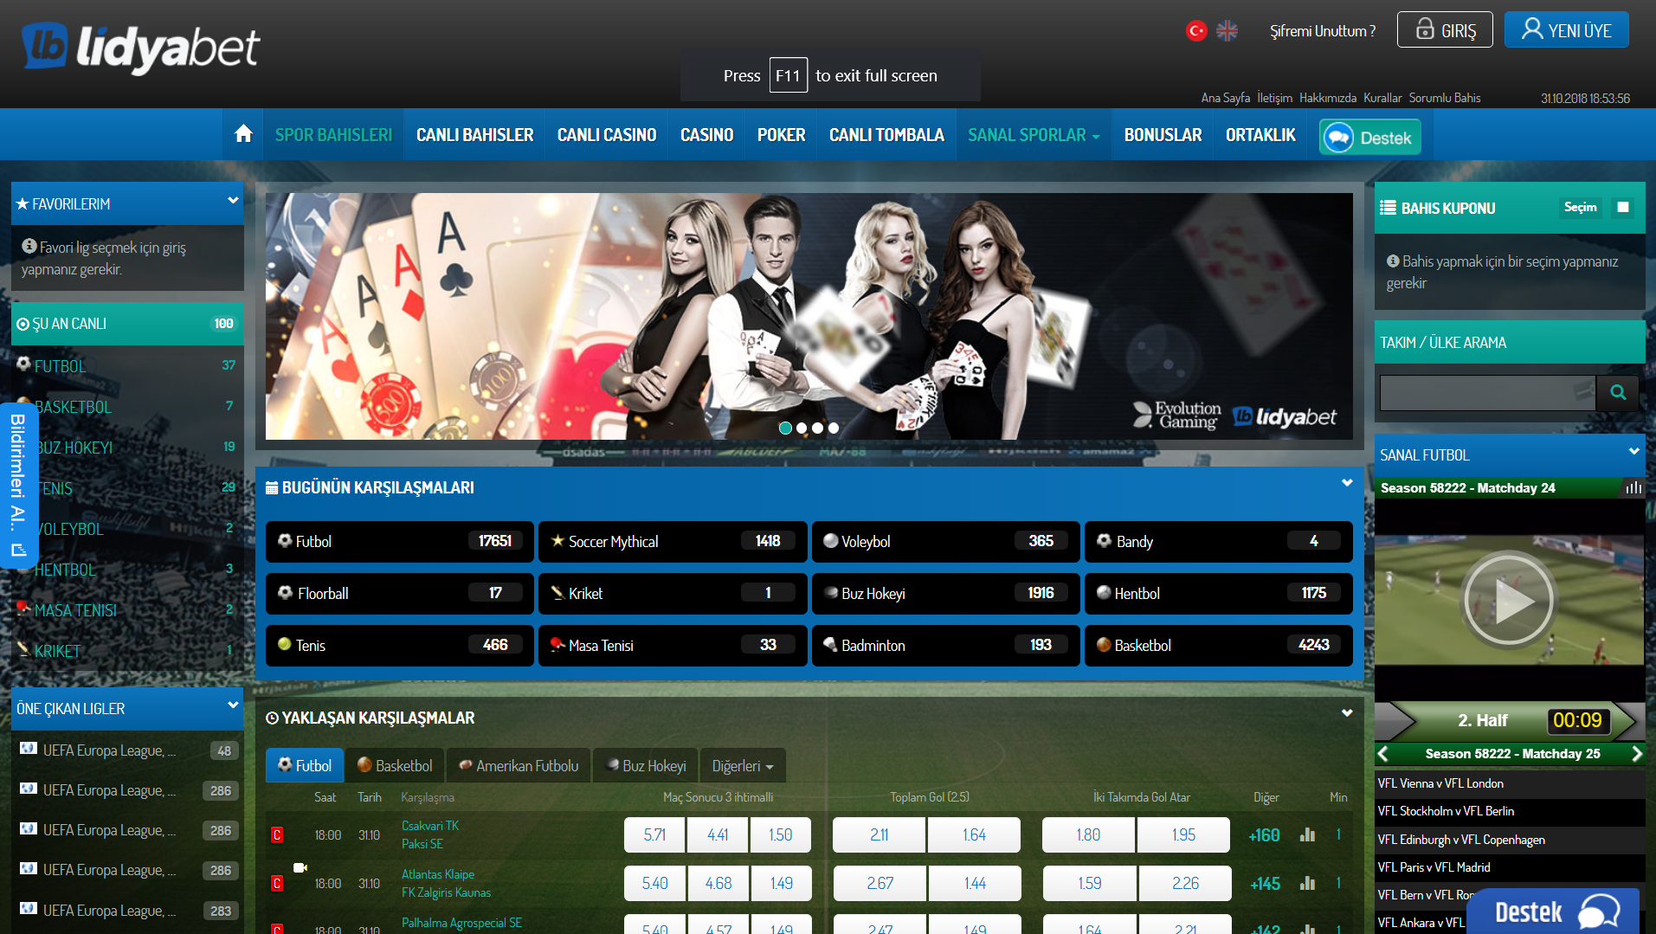
Task: Open live Futbol with 37 matches
Action: coord(127,366)
